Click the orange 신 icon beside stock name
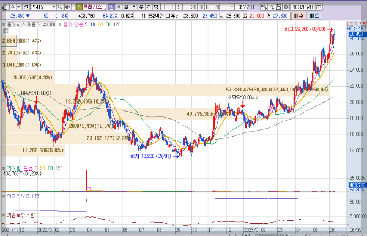367x236 pixels. [x=79, y=7]
